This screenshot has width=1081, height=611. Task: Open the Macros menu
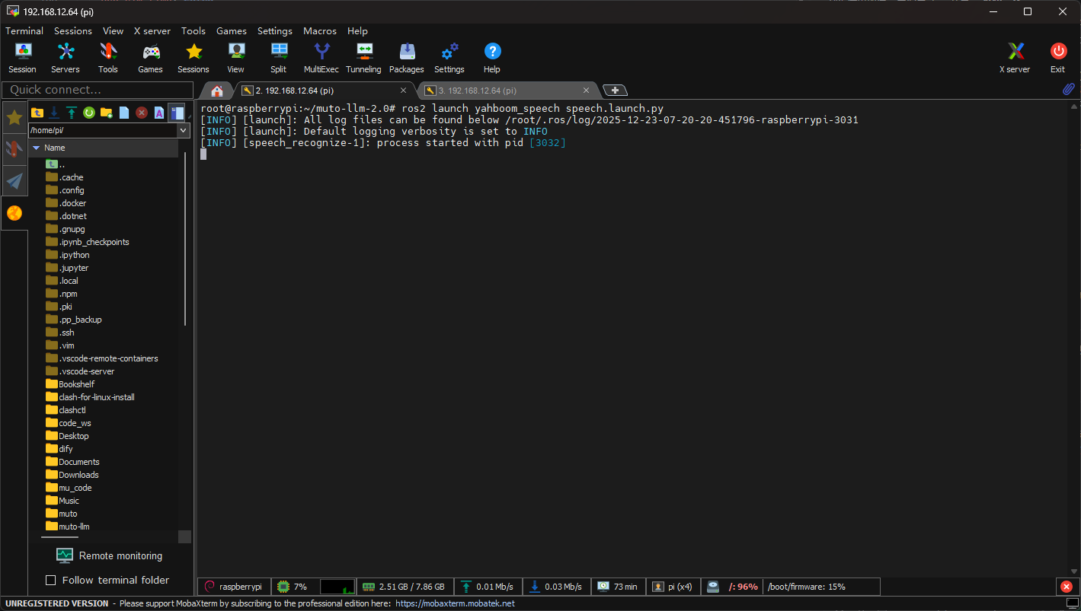click(x=320, y=31)
